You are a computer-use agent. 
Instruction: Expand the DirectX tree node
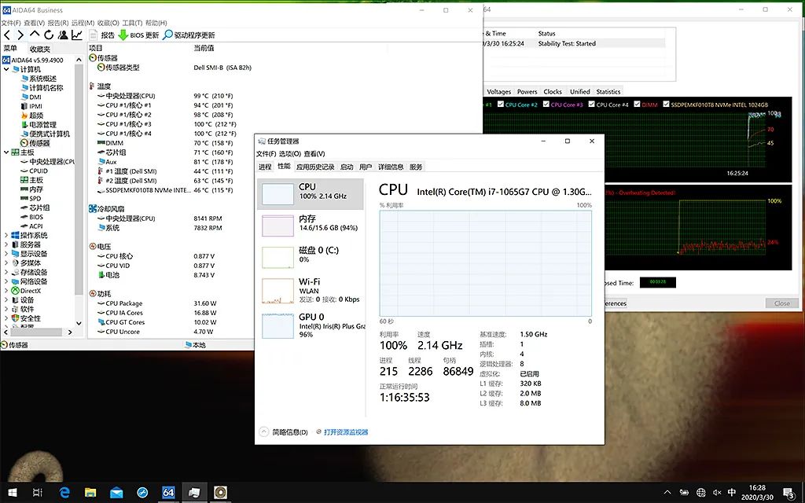tap(6, 291)
